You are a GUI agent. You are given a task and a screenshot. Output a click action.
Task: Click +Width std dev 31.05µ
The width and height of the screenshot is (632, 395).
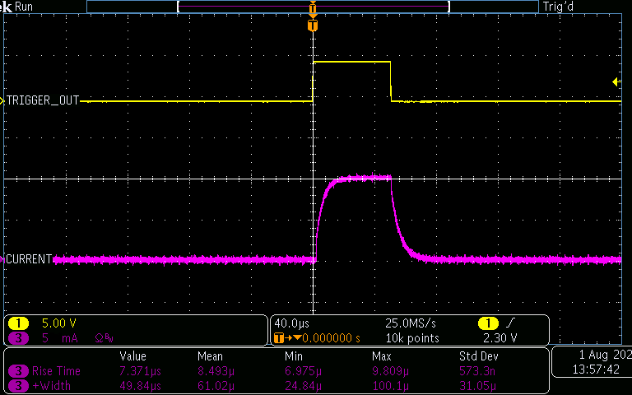[x=477, y=386]
